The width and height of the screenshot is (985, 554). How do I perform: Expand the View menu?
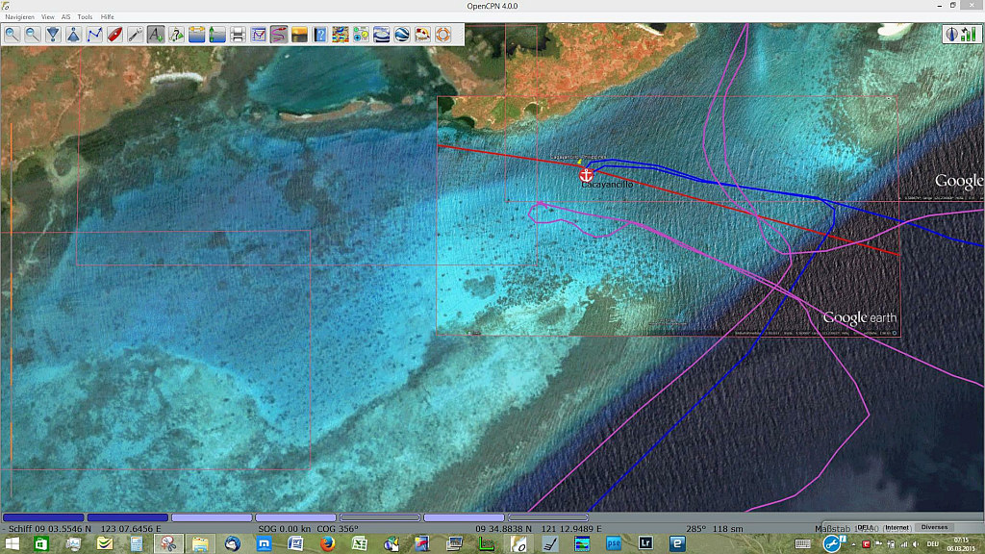coord(47,17)
